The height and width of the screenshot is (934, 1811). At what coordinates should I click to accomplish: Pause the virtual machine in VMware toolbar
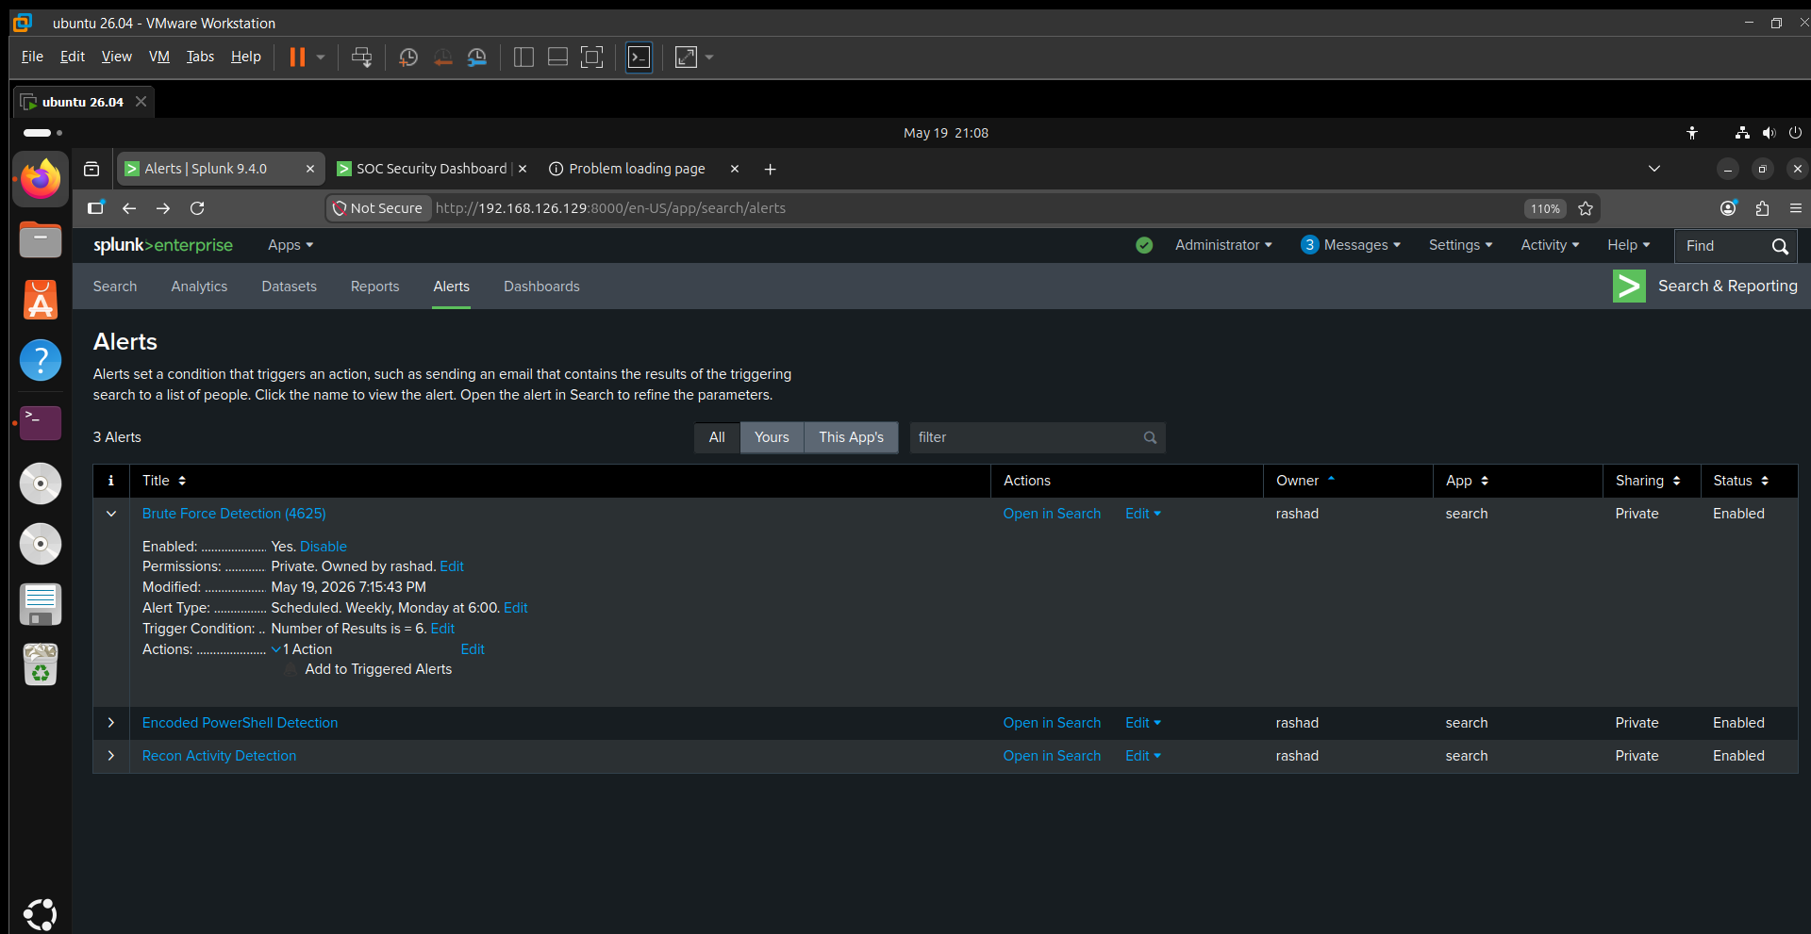point(297,57)
